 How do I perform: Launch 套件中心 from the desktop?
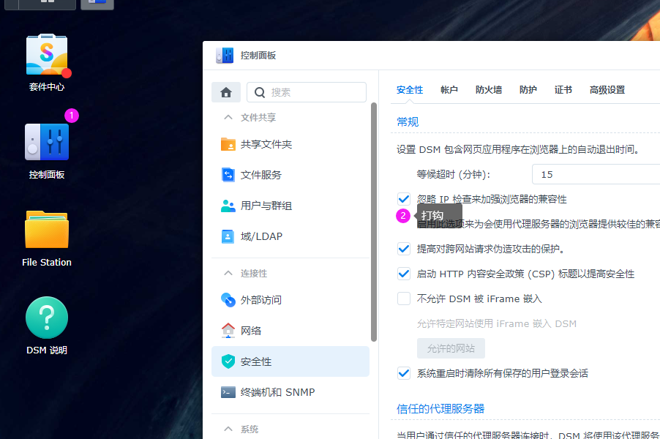click(46, 55)
